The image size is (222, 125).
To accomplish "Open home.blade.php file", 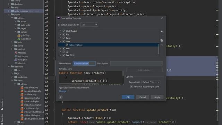I will [31, 101].
